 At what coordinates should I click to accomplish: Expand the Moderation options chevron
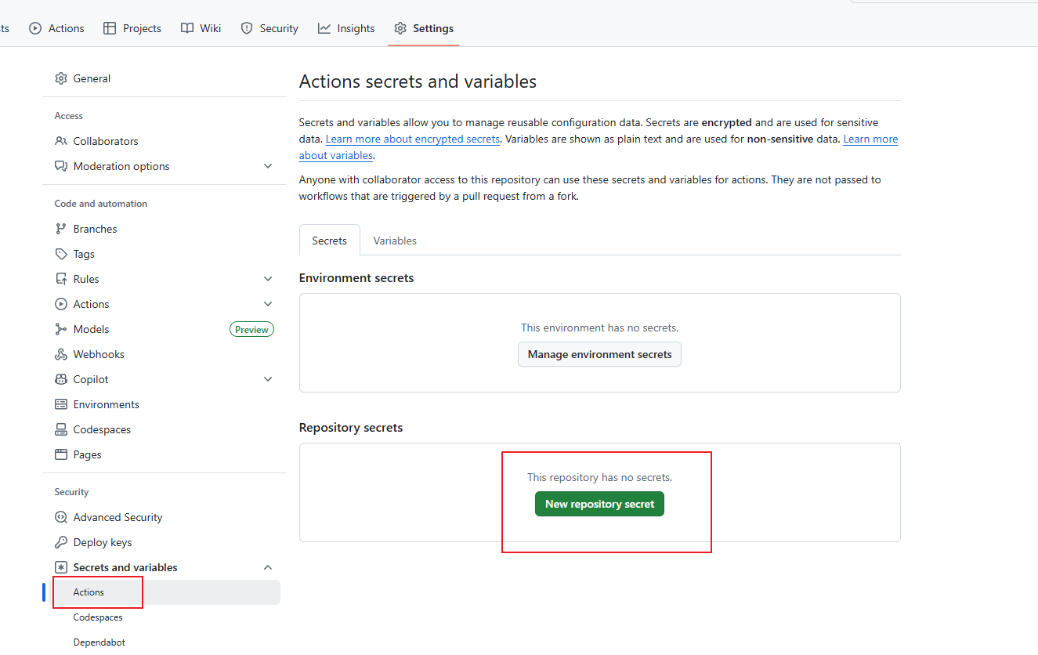(268, 166)
